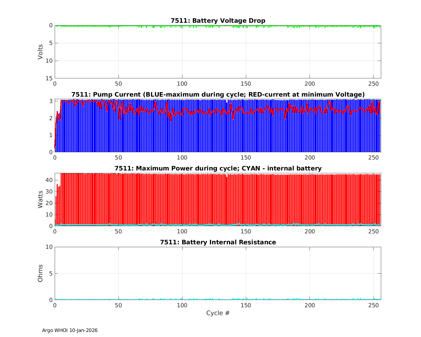Image resolution: width=421 pixels, height=337 pixels.
Task: Select the Battery Internal Resistance title
Action: pyautogui.click(x=218, y=242)
